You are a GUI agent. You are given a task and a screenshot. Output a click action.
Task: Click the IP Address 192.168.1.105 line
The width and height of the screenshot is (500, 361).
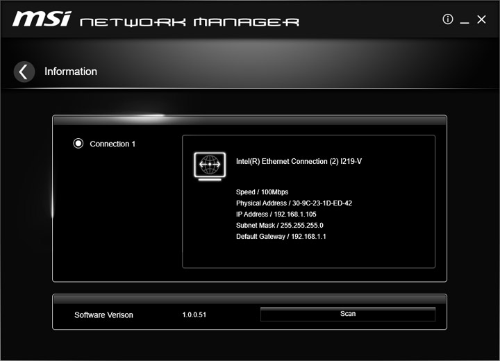pos(276,215)
